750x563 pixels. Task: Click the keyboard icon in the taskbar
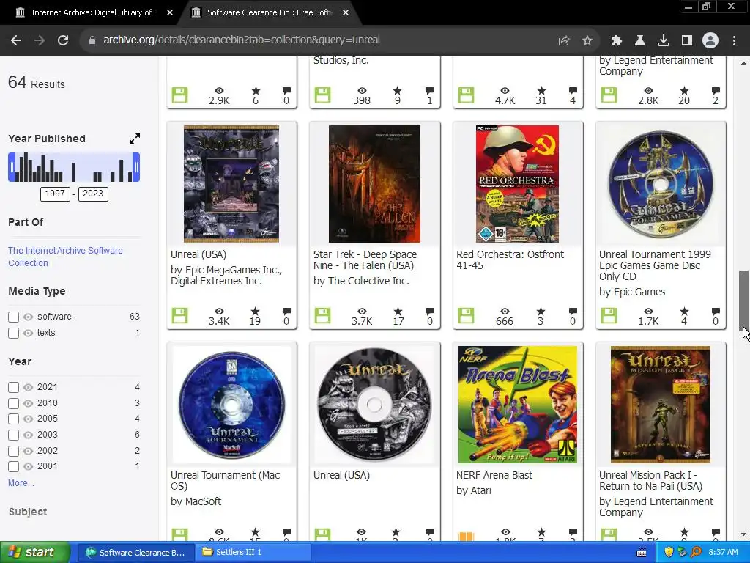click(x=642, y=553)
